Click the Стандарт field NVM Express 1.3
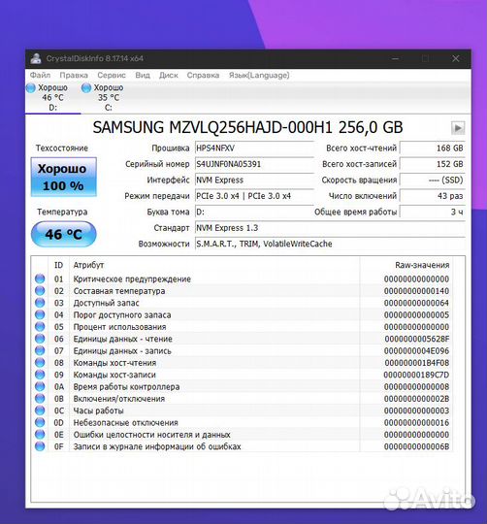Viewport: 487px width, 524px height. [330, 228]
